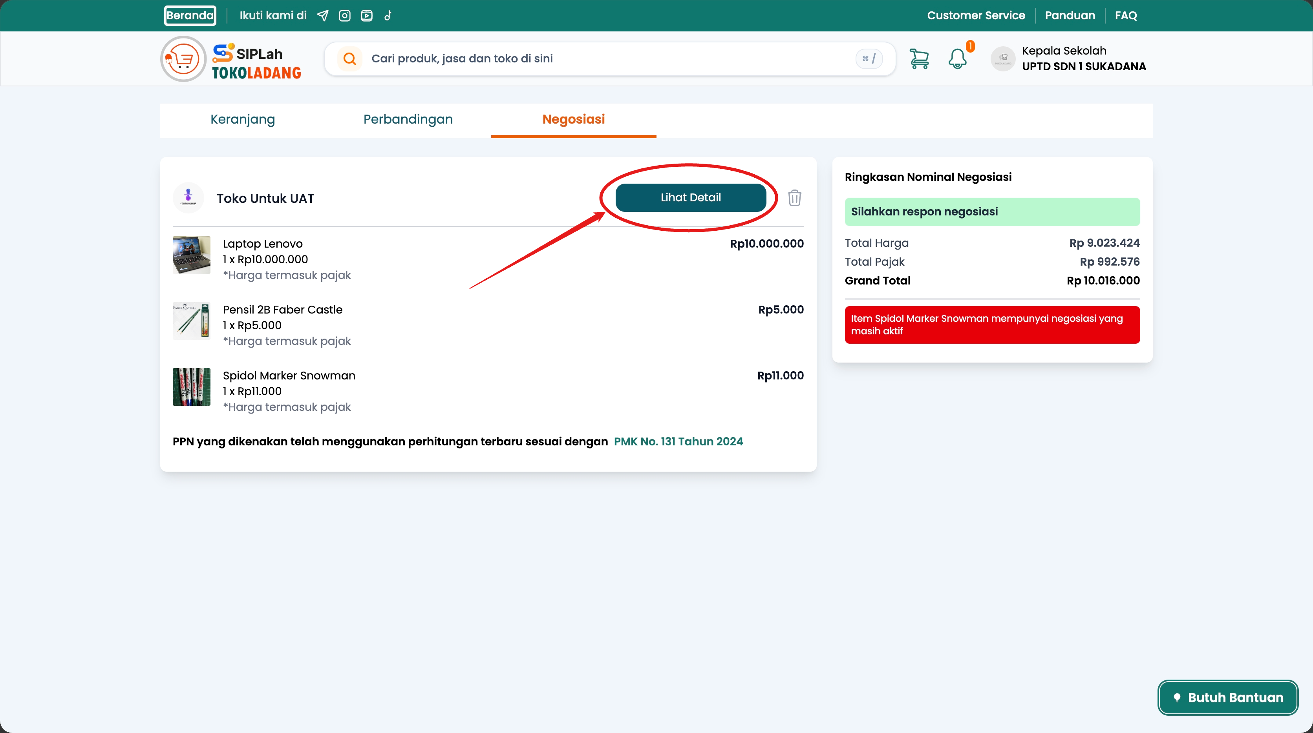1313x733 pixels.
Task: Click the orange search magnifier icon
Action: [350, 59]
